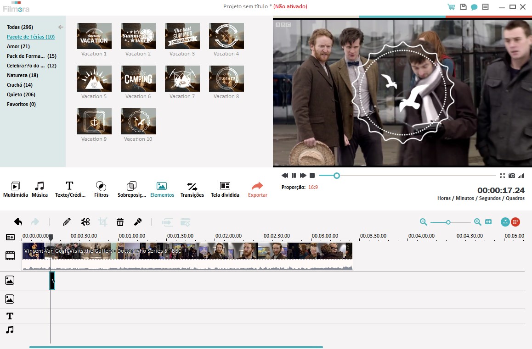The height and width of the screenshot is (349, 532).
Task: Open the Filtros tab
Action: coord(101,189)
